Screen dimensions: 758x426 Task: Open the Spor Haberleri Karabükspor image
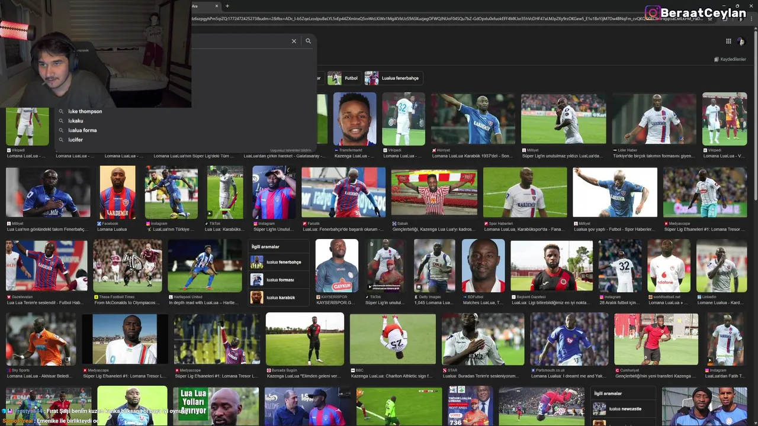coord(525,192)
